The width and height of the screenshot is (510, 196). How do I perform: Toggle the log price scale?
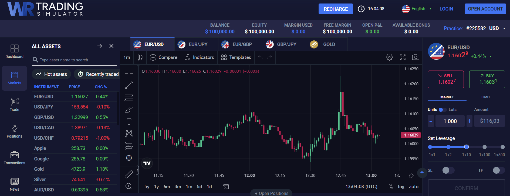401,187
